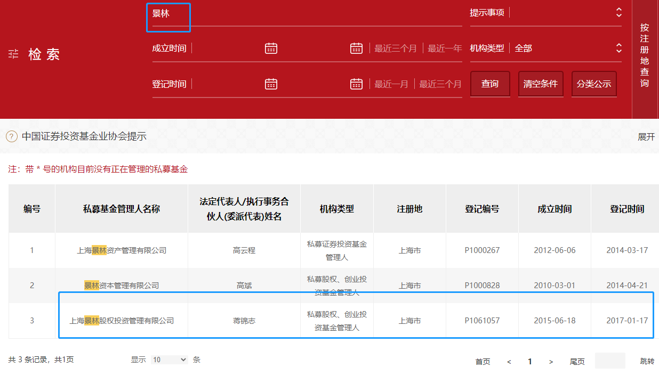Select 最近三个月 for 成立时间
Screen dimensions: 659x375
[396, 48]
